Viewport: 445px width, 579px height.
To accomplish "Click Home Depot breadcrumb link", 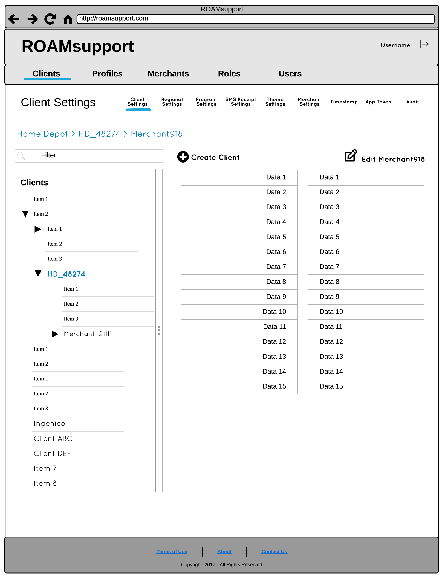I will [x=42, y=134].
